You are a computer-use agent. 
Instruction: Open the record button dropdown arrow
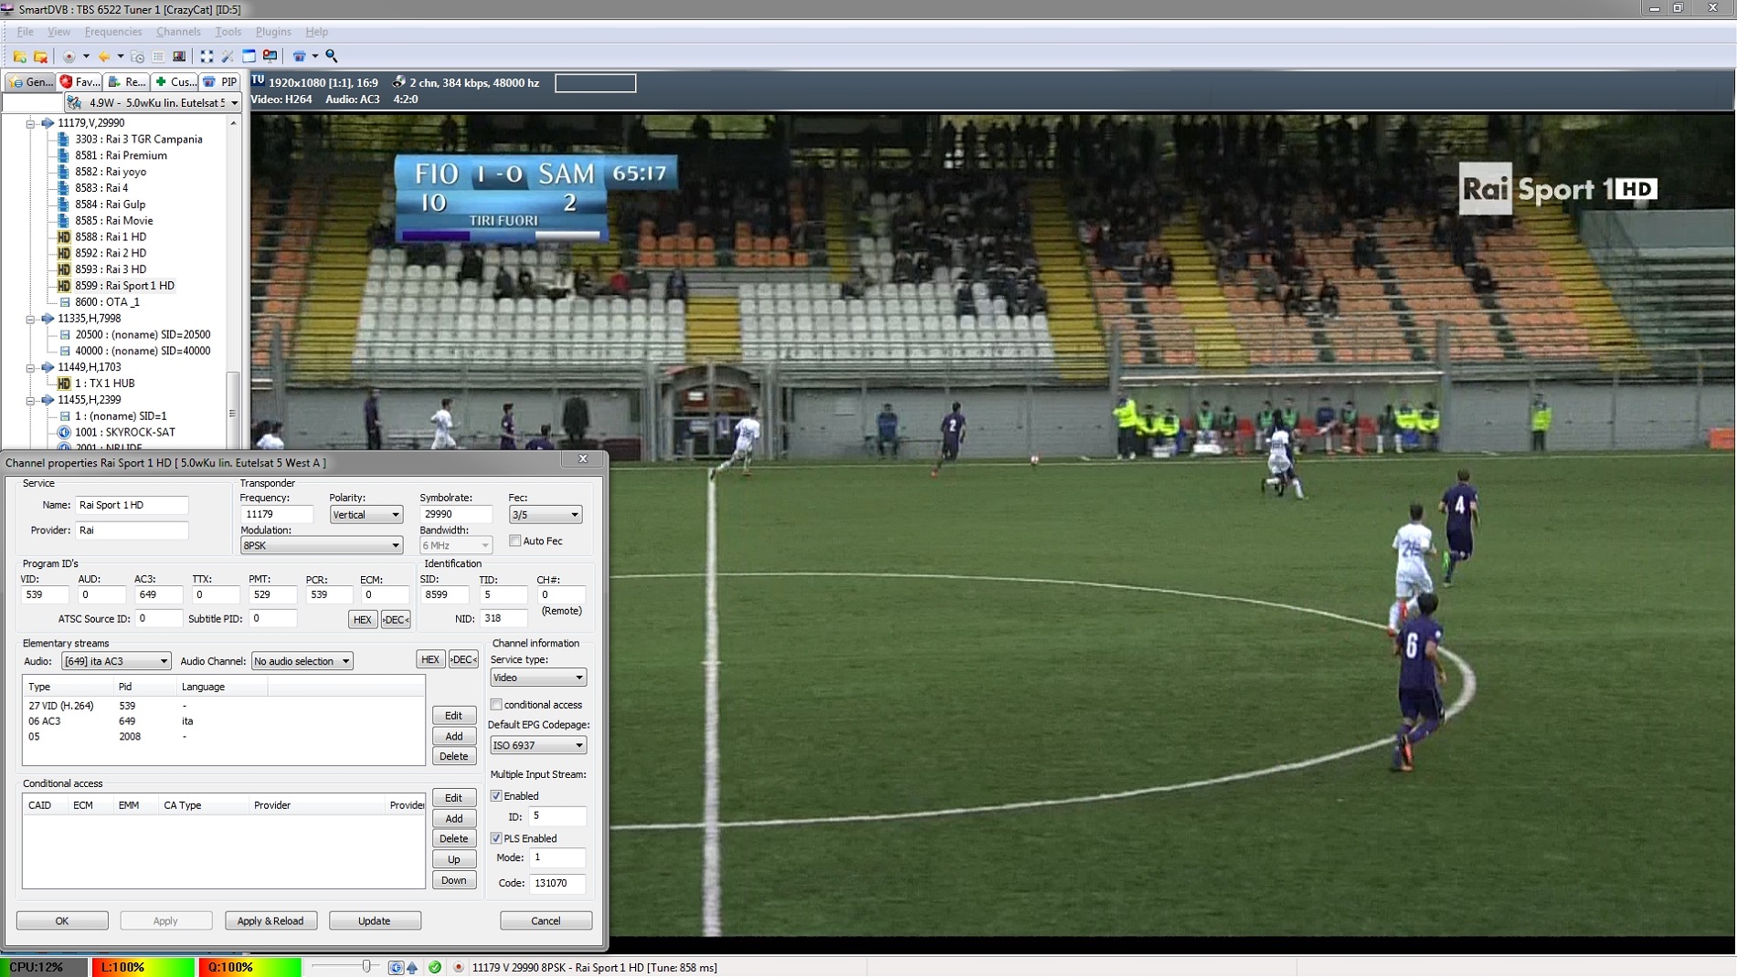click(85, 57)
